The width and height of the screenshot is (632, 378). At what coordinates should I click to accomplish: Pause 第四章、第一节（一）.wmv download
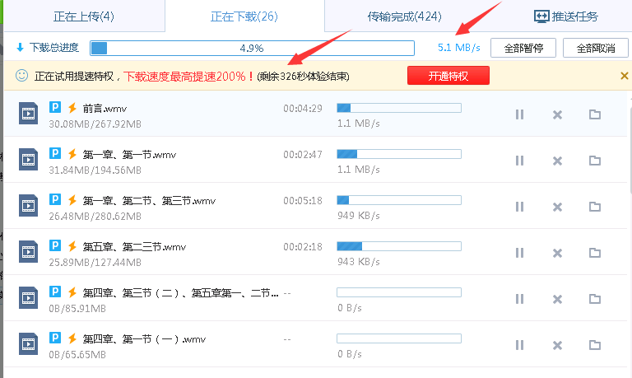click(519, 345)
